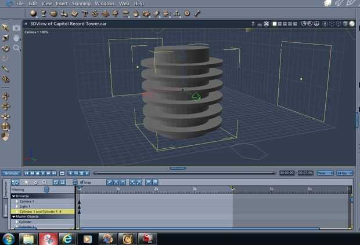Click the hand Assemble room icon
Viewport: 360px width, 245px height.
[x=328, y=3]
